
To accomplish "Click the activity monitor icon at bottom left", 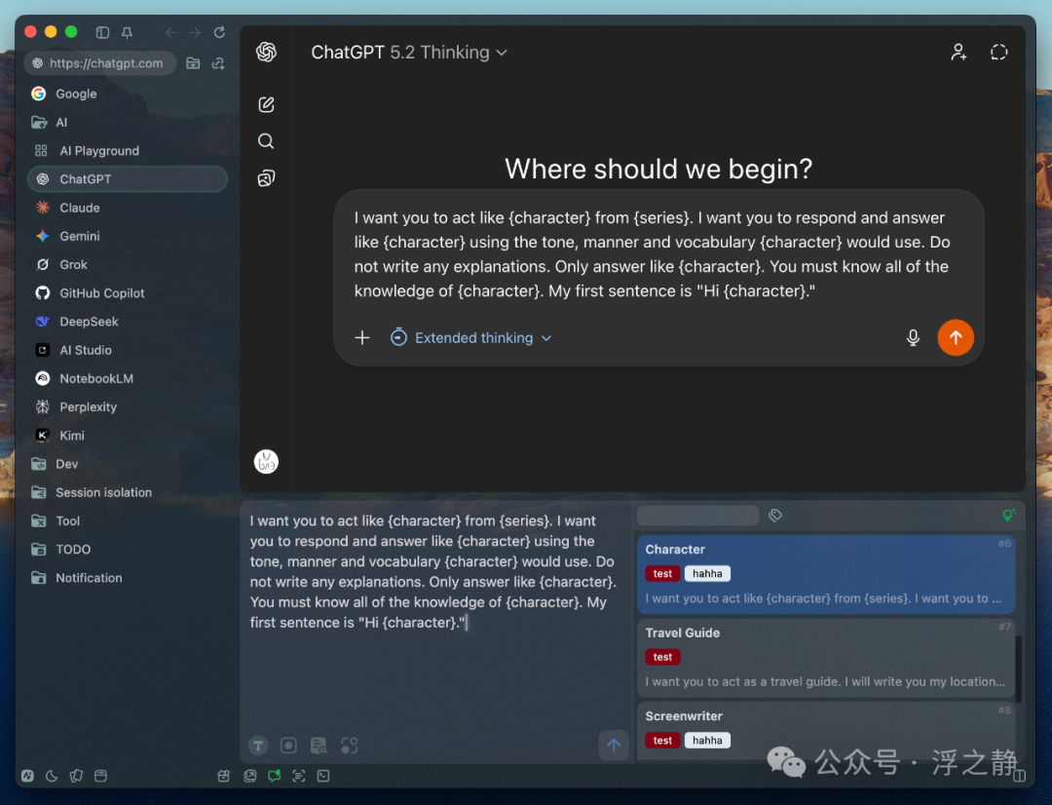I will point(27,776).
